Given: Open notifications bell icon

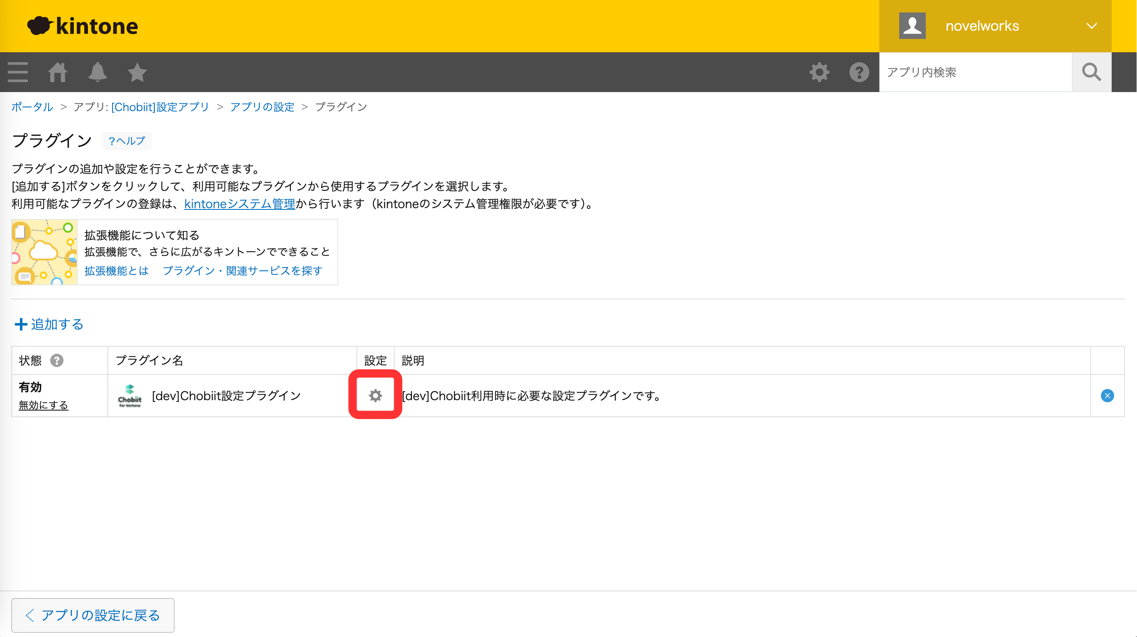Looking at the screenshot, I should point(98,72).
